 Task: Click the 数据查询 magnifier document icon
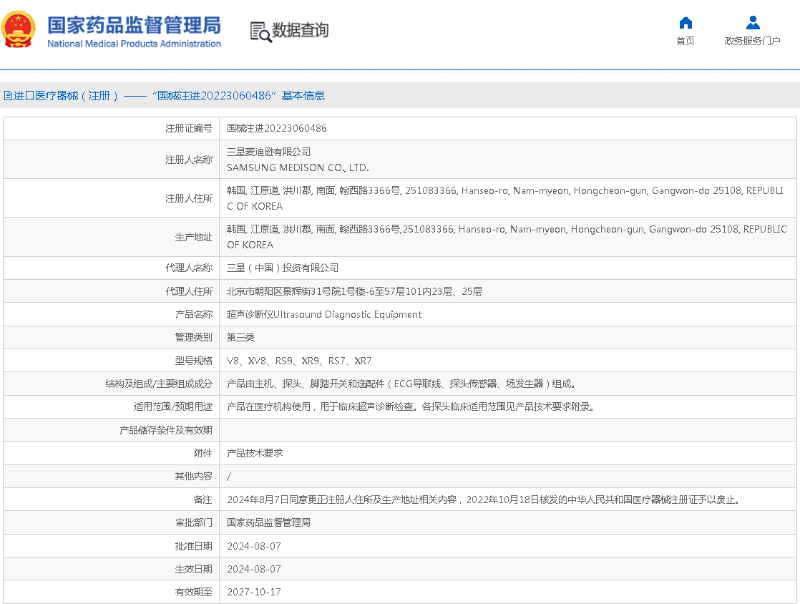pyautogui.click(x=260, y=31)
